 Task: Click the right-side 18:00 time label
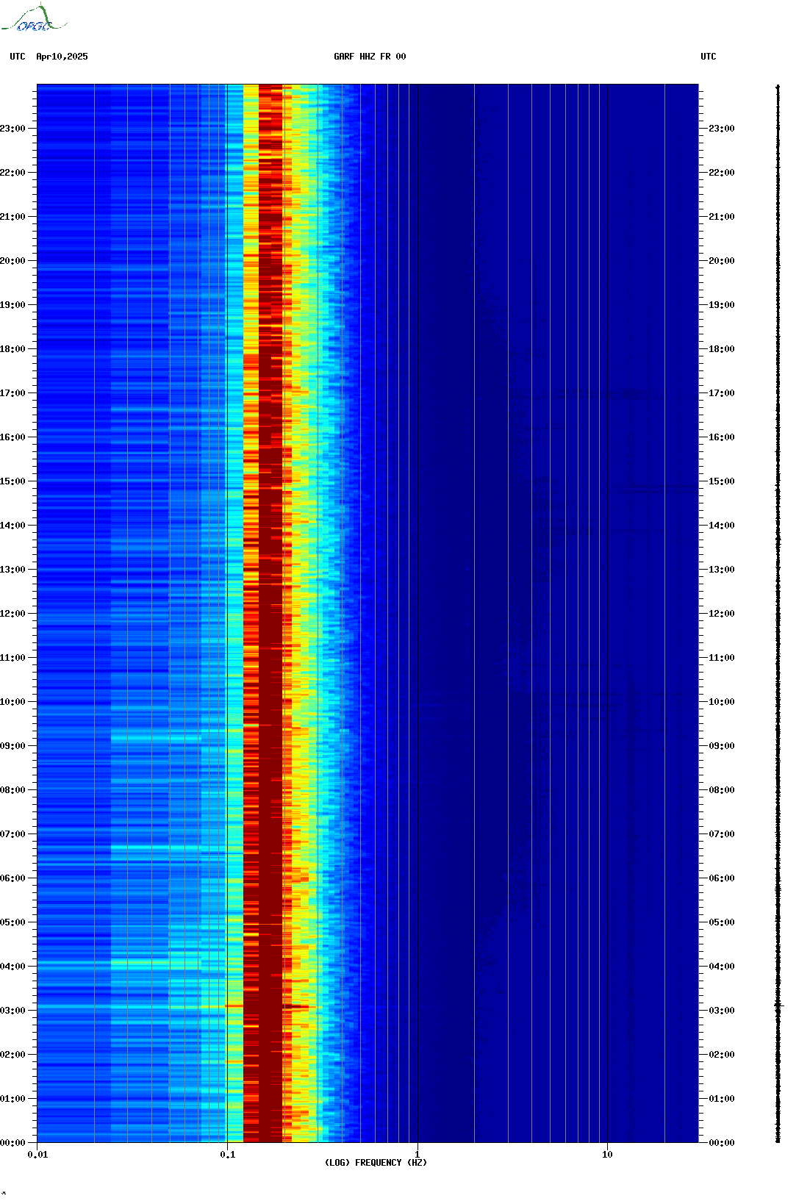[x=722, y=349]
